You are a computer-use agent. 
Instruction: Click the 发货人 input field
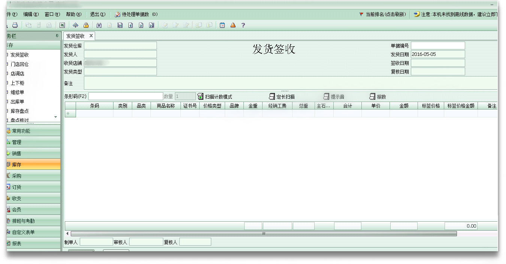click(120, 54)
